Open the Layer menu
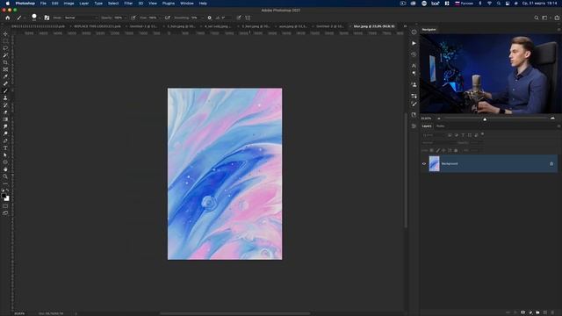Viewport: 562px width, 316px height. [84, 4]
